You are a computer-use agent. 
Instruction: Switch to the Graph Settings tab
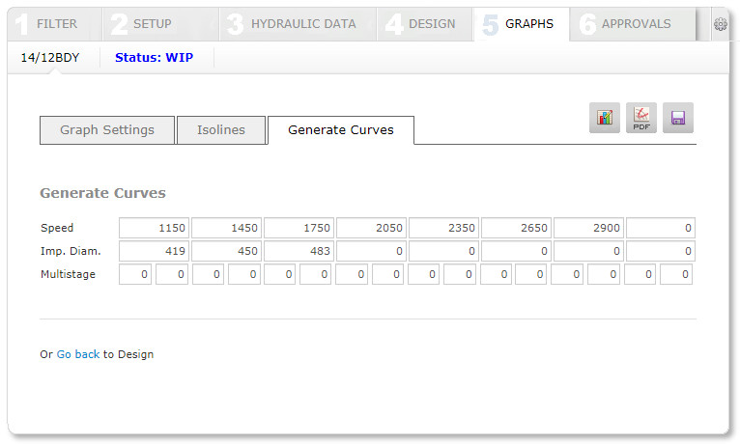tap(107, 130)
